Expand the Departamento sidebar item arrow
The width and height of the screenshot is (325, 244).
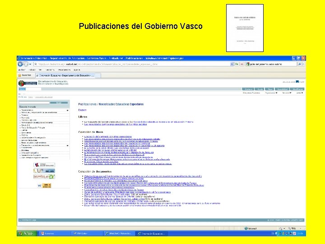(68, 110)
